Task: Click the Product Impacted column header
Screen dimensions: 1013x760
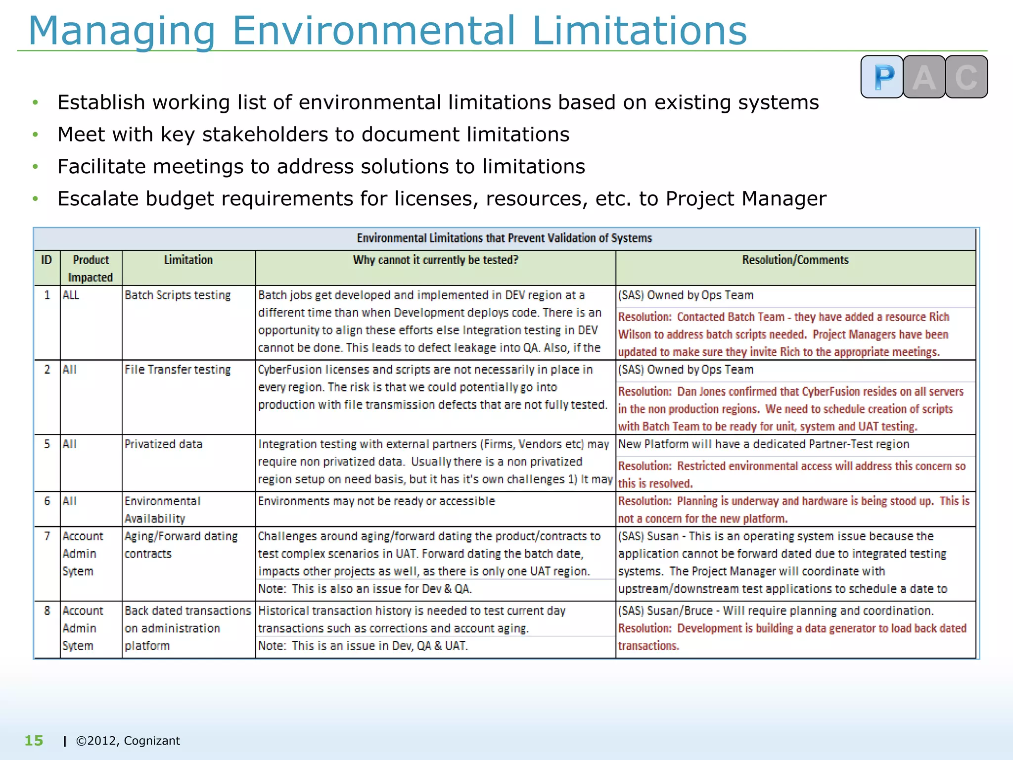Action: tap(91, 268)
